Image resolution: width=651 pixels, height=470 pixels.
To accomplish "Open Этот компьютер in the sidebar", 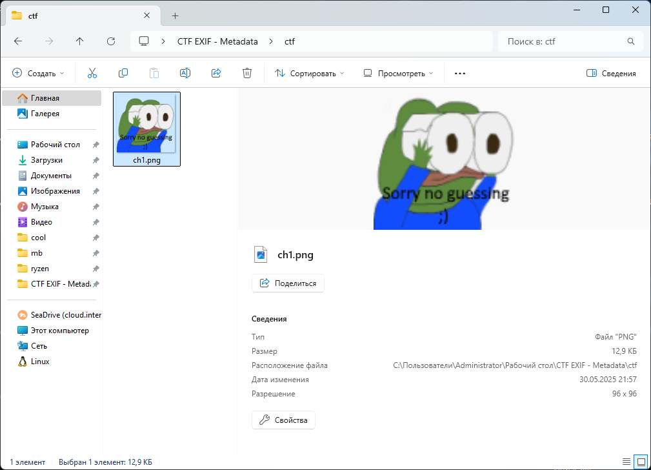I will (x=52, y=331).
